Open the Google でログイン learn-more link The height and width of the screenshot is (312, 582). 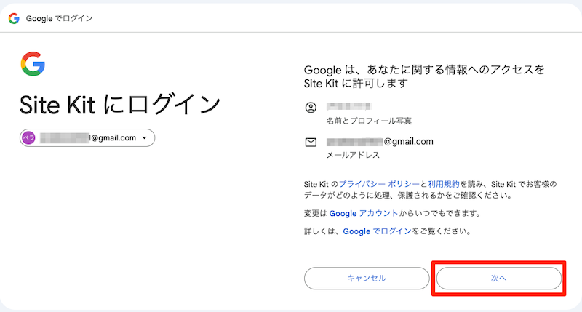pos(377,231)
